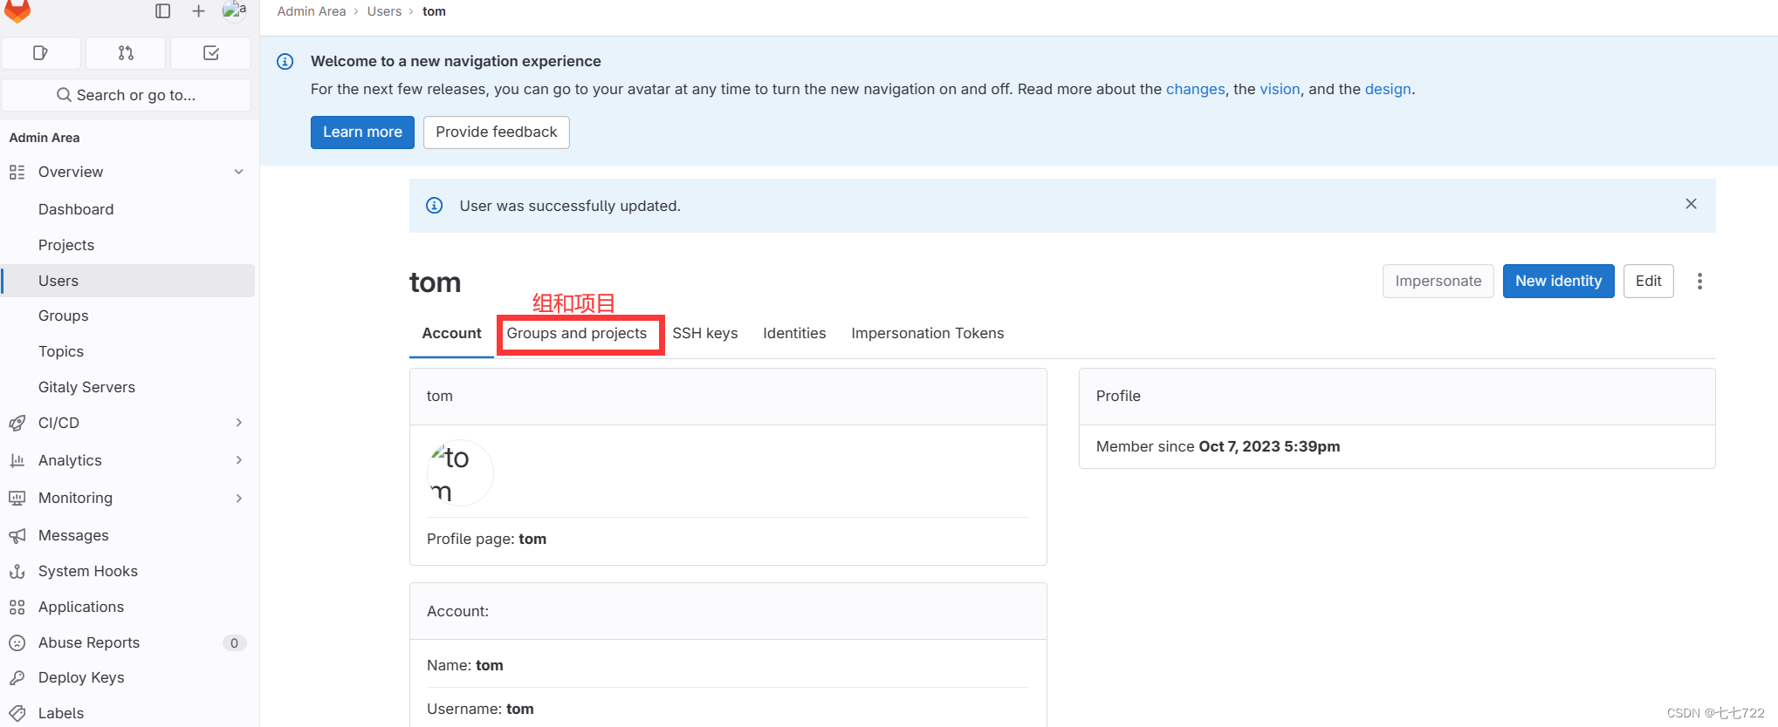Image resolution: width=1778 pixels, height=727 pixels.
Task: Open the to-do list shortcut
Action: pyautogui.click(x=210, y=53)
